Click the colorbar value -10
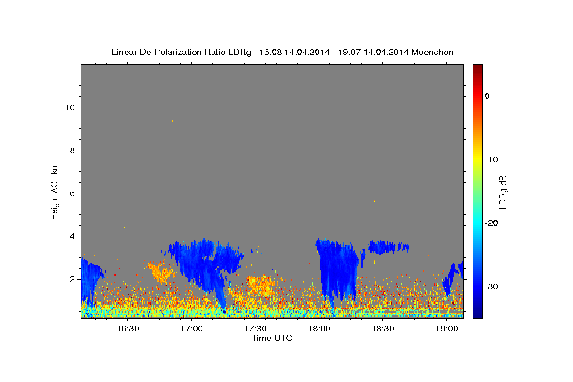This screenshot has width=573, height=382. click(x=491, y=159)
